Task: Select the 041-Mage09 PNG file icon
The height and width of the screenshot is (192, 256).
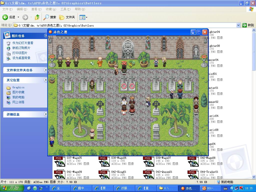Action: [60, 175]
